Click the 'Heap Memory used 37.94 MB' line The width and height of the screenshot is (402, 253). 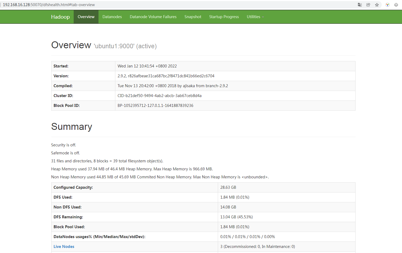132,169
